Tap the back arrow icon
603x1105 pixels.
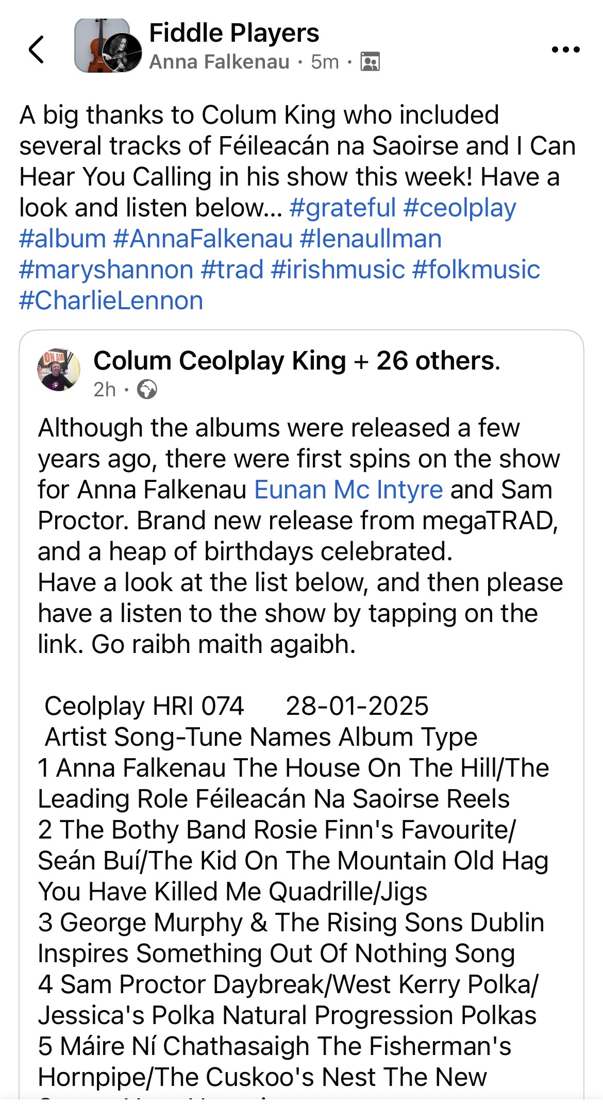(37, 49)
